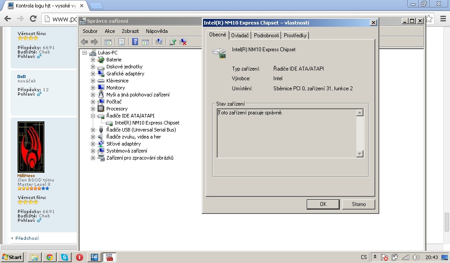Click the MiliNess avatar image
The image size is (450, 263).
pos(31,147)
